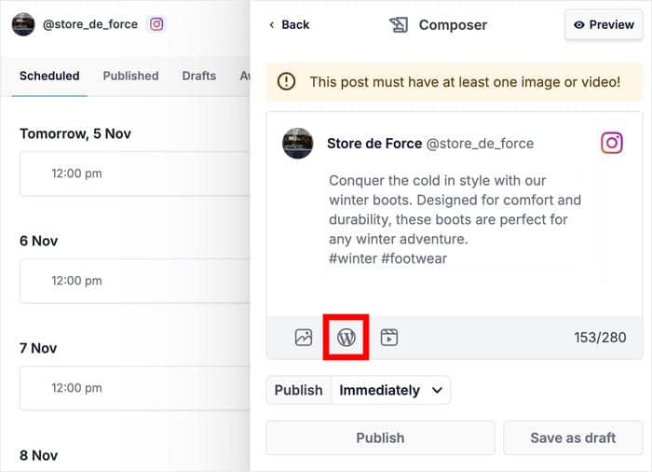Screen dimensions: 652x472
Task: Click Save as draft button
Action: (x=573, y=437)
